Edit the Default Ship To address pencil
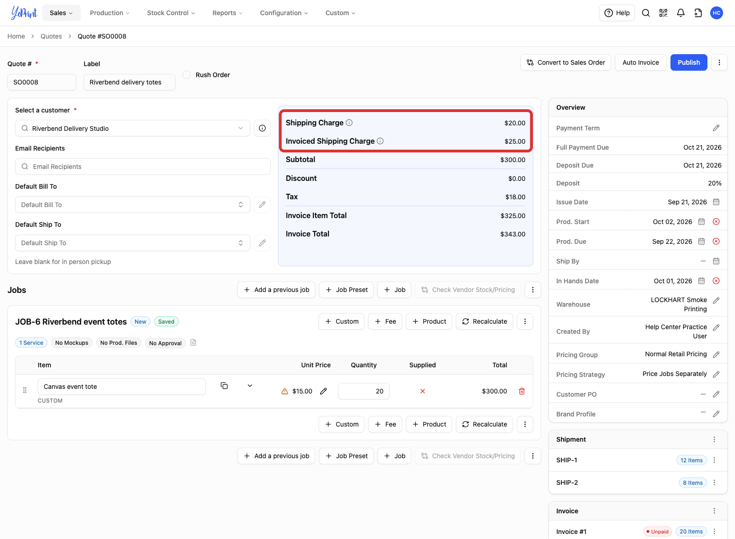 (x=262, y=243)
